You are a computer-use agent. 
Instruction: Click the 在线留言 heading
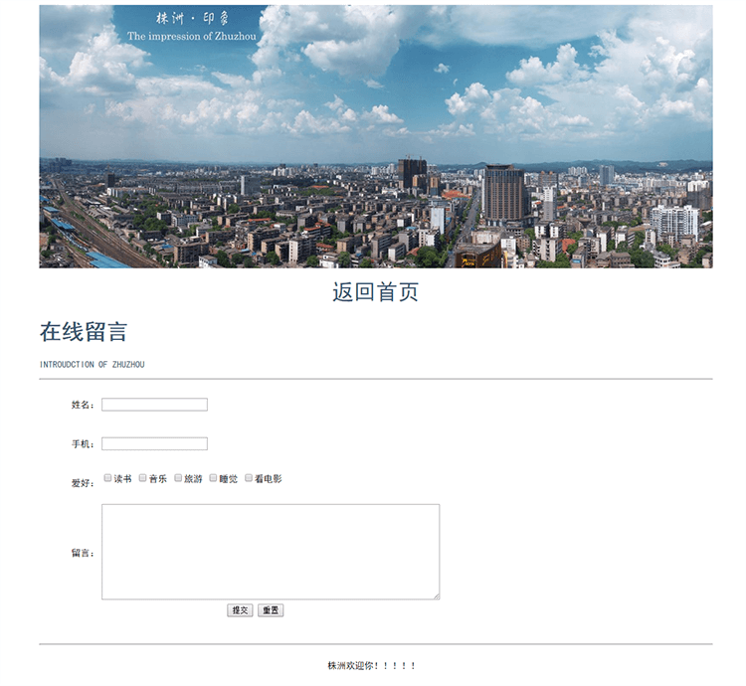click(x=83, y=332)
